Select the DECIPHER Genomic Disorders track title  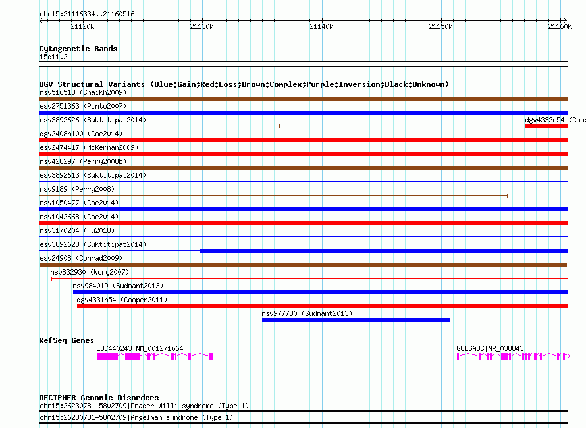tap(99, 398)
